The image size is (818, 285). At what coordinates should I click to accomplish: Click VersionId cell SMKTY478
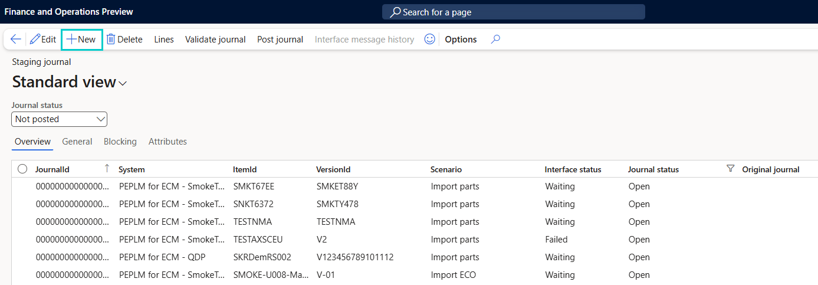tap(337, 204)
